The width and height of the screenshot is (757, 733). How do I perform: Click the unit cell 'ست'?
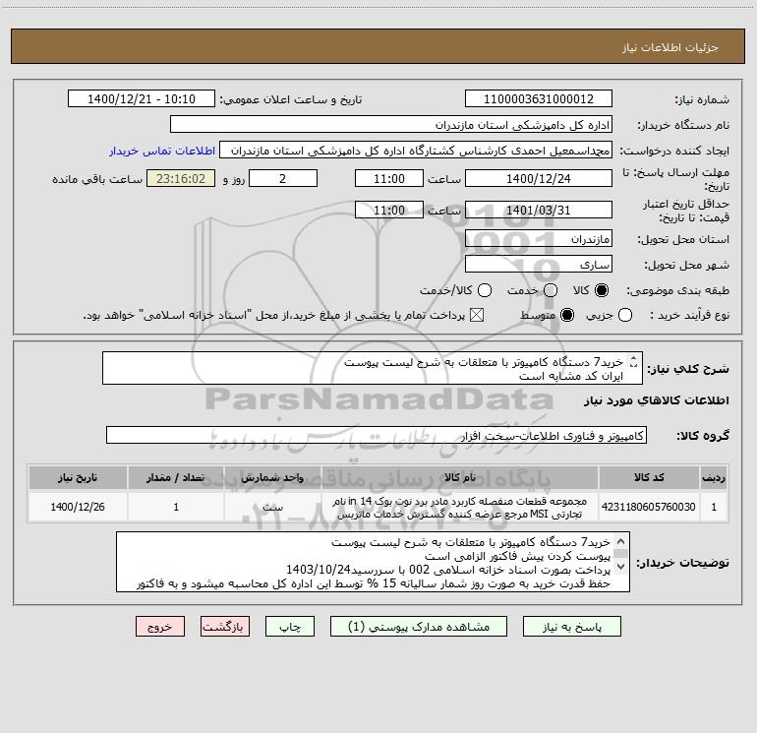tap(272, 507)
